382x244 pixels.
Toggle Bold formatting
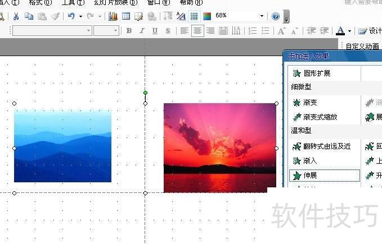click(129, 31)
